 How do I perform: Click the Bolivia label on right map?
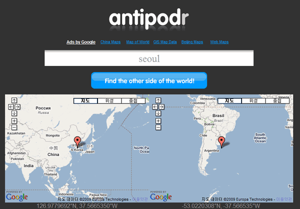[x=209, y=124]
